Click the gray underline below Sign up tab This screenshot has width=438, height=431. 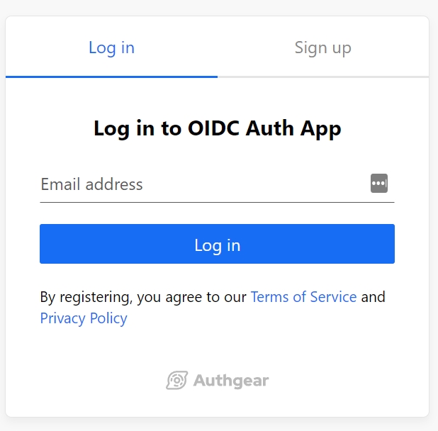pyautogui.click(x=323, y=77)
